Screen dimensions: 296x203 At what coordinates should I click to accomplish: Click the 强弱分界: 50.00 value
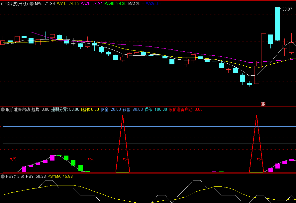(x=65, y=109)
